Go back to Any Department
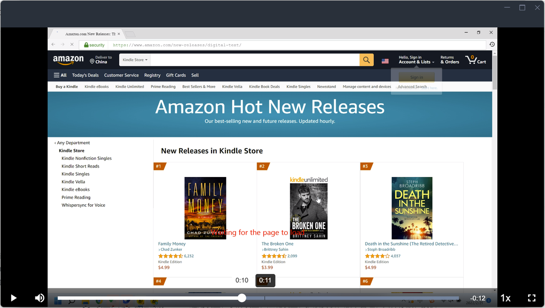 point(72,143)
